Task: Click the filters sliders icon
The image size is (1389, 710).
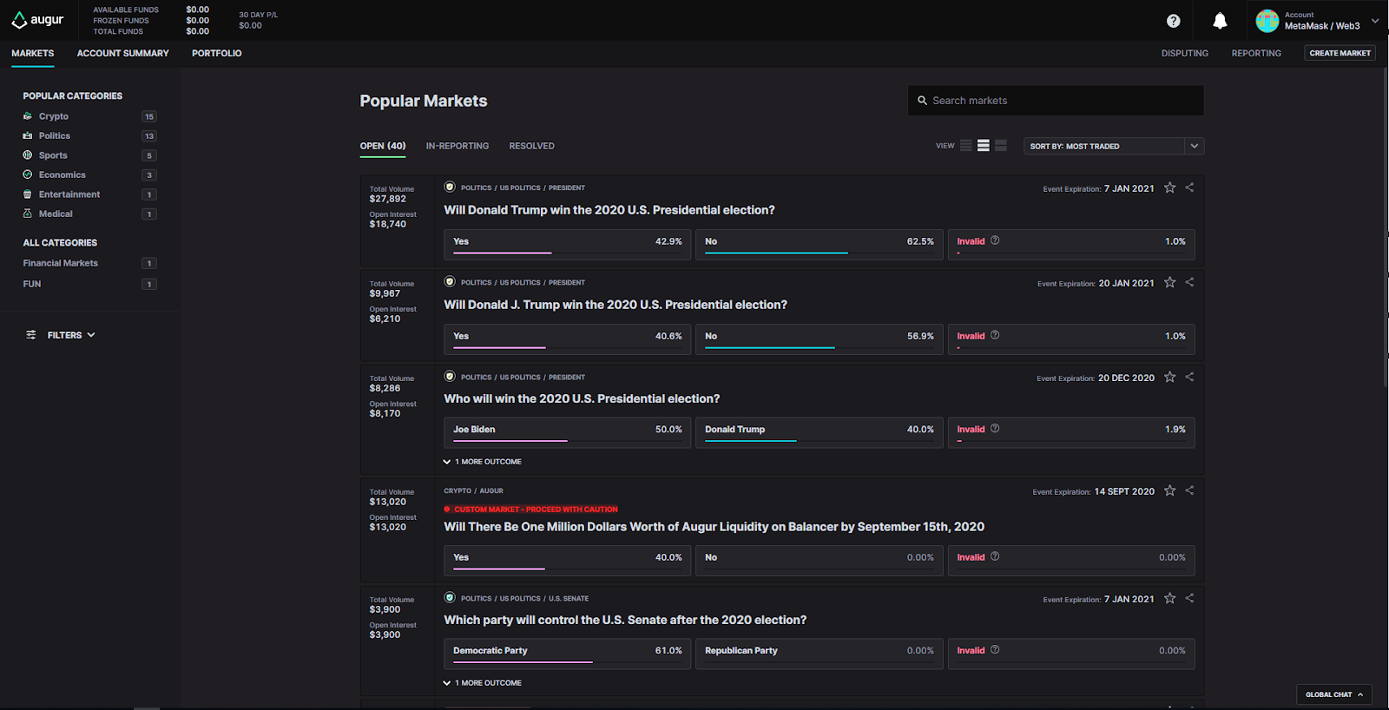Action: (31, 335)
